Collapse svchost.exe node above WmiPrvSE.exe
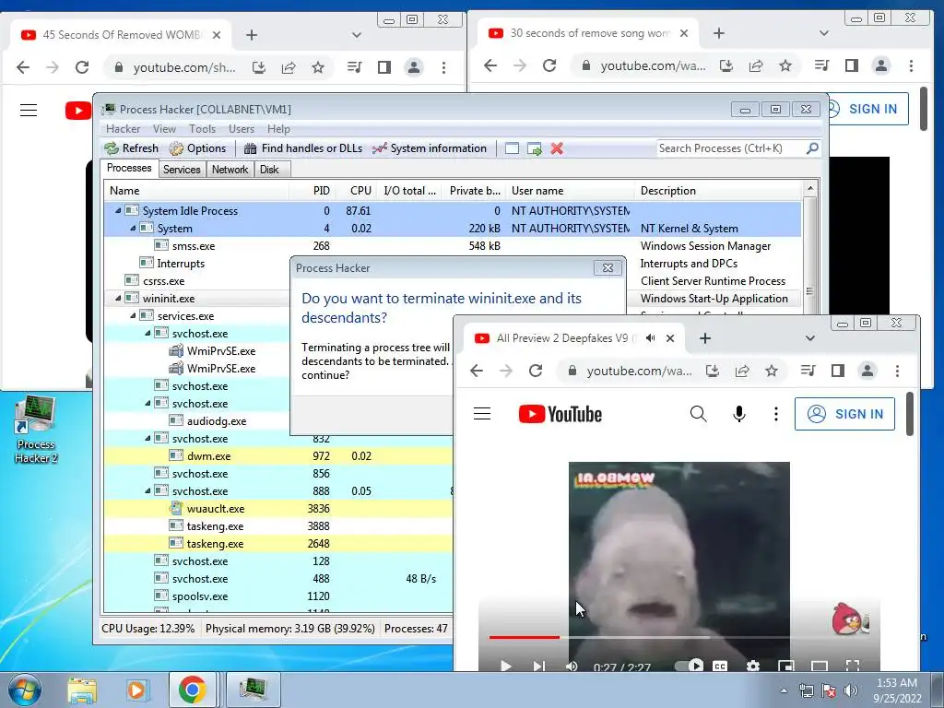944x708 pixels. point(147,333)
